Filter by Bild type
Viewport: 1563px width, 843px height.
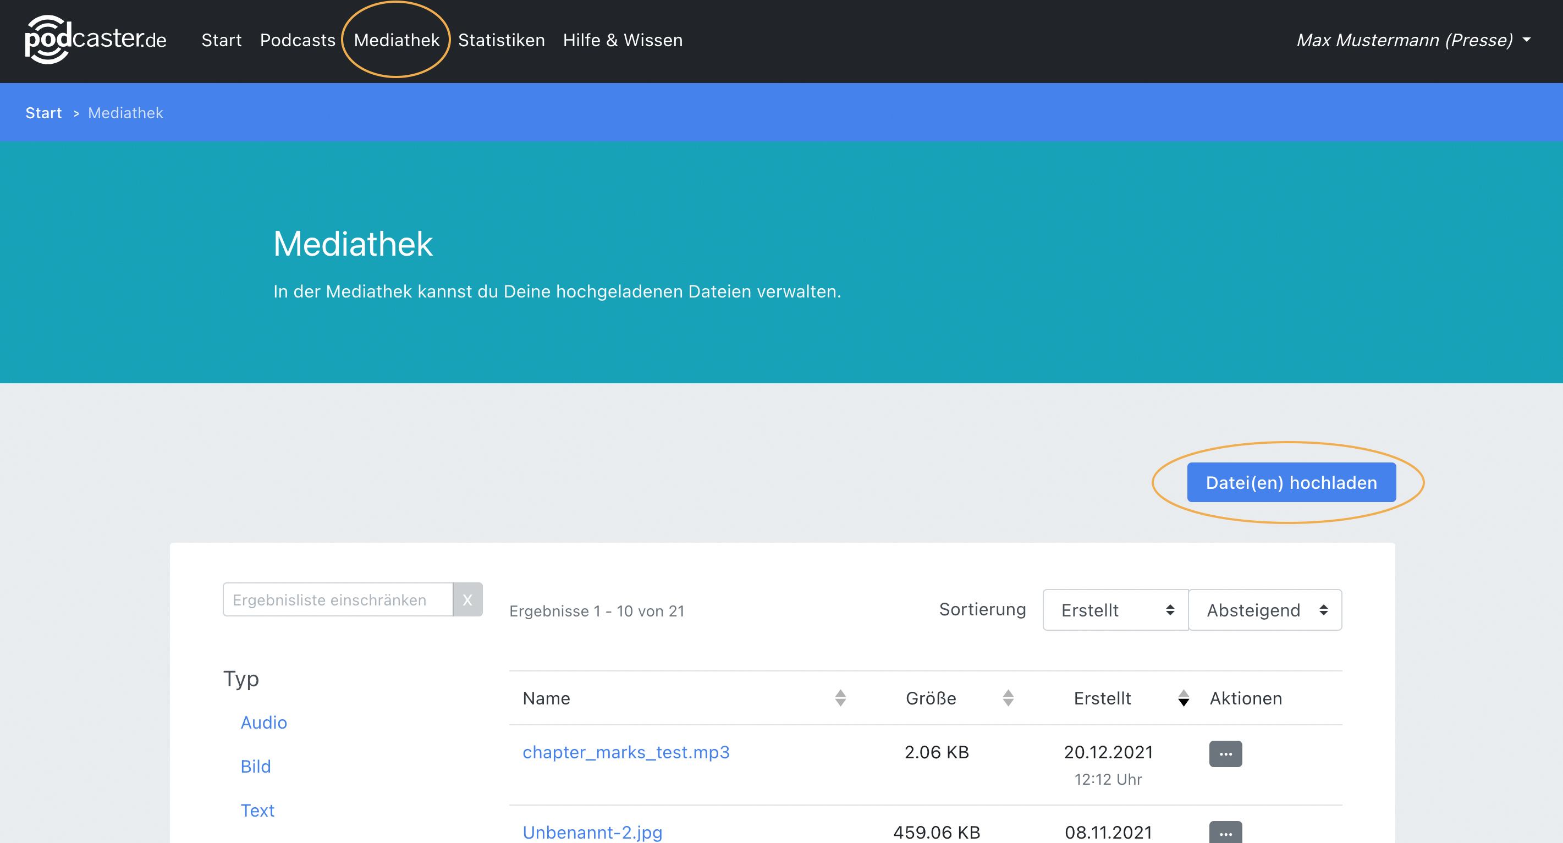[x=255, y=766]
